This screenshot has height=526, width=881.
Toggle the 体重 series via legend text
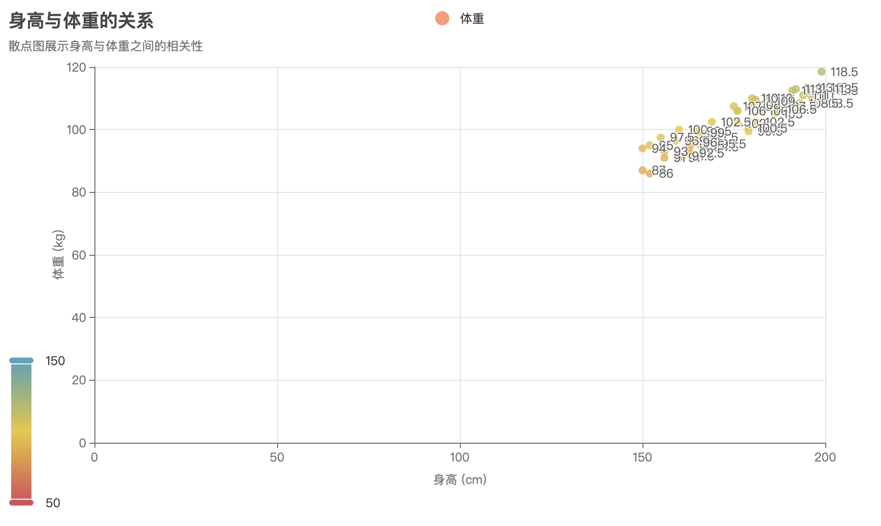(x=472, y=19)
